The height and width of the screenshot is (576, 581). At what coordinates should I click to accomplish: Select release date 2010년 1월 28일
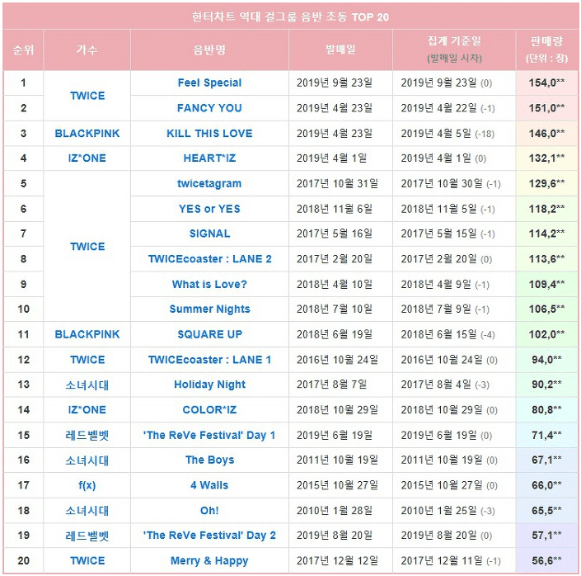click(335, 510)
